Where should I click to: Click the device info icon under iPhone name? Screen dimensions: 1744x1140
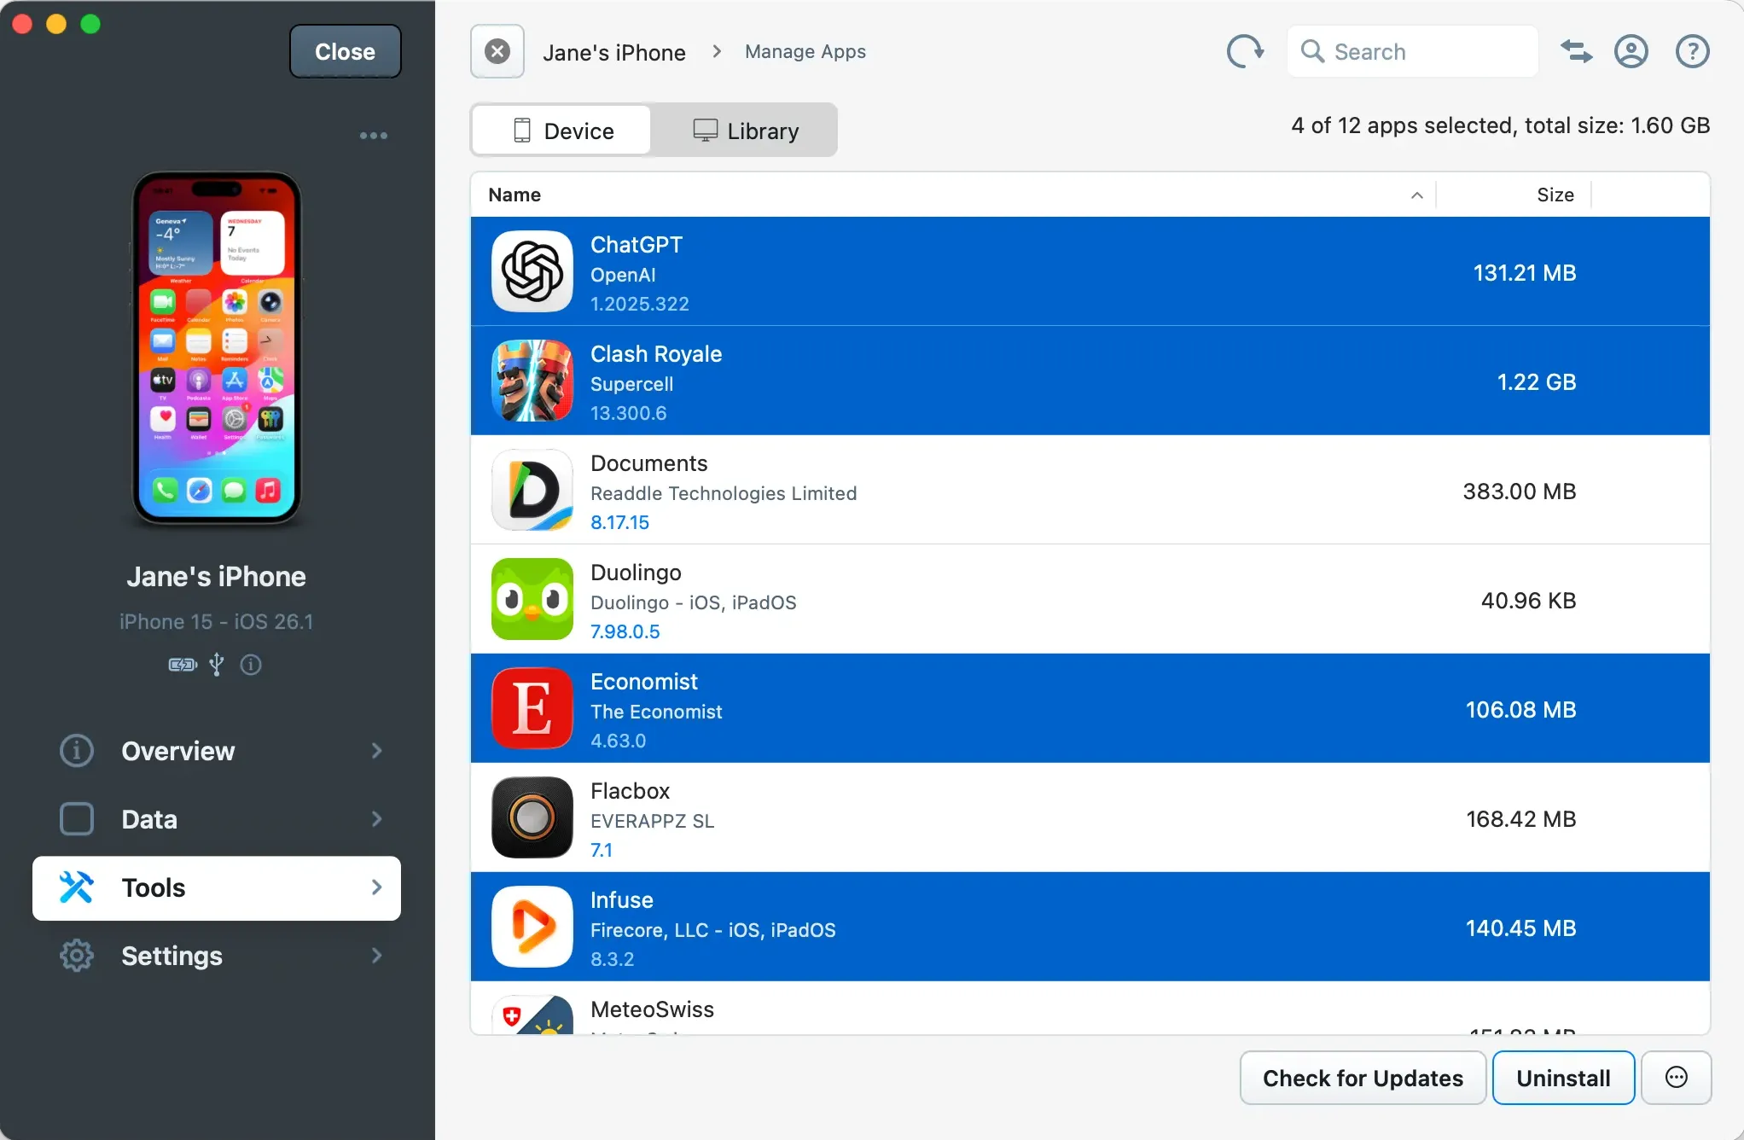(251, 665)
